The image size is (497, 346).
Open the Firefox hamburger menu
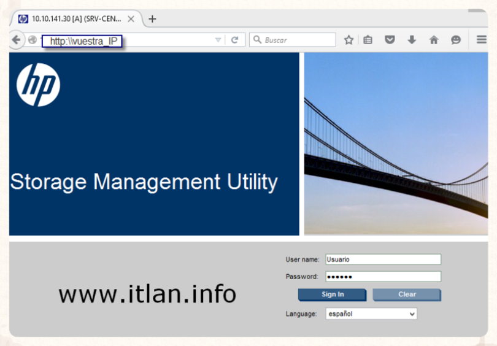click(x=482, y=40)
